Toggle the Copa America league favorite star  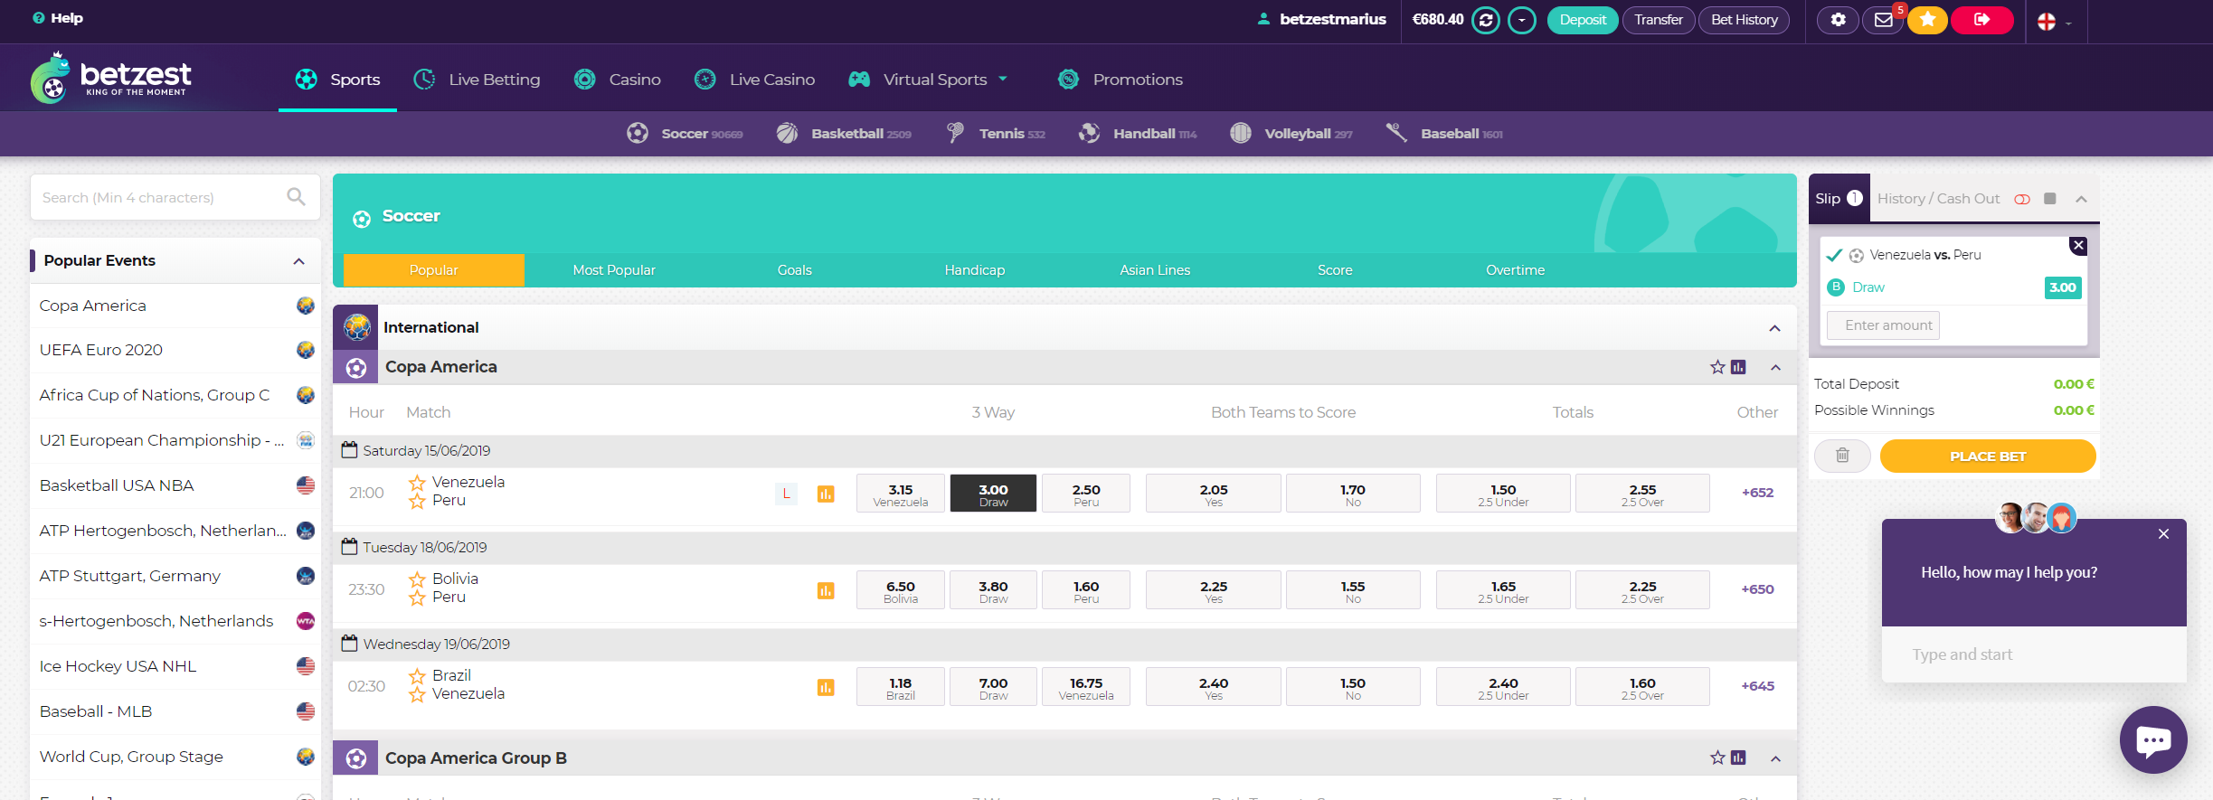[1716, 367]
